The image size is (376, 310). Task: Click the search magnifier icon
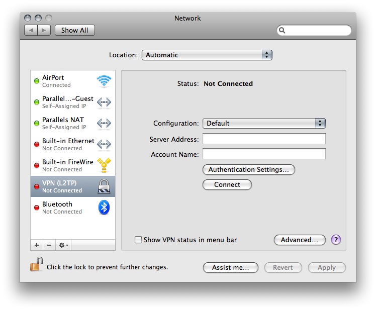282,31
